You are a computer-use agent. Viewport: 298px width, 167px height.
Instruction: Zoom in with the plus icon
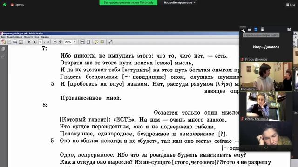click(x=61, y=42)
